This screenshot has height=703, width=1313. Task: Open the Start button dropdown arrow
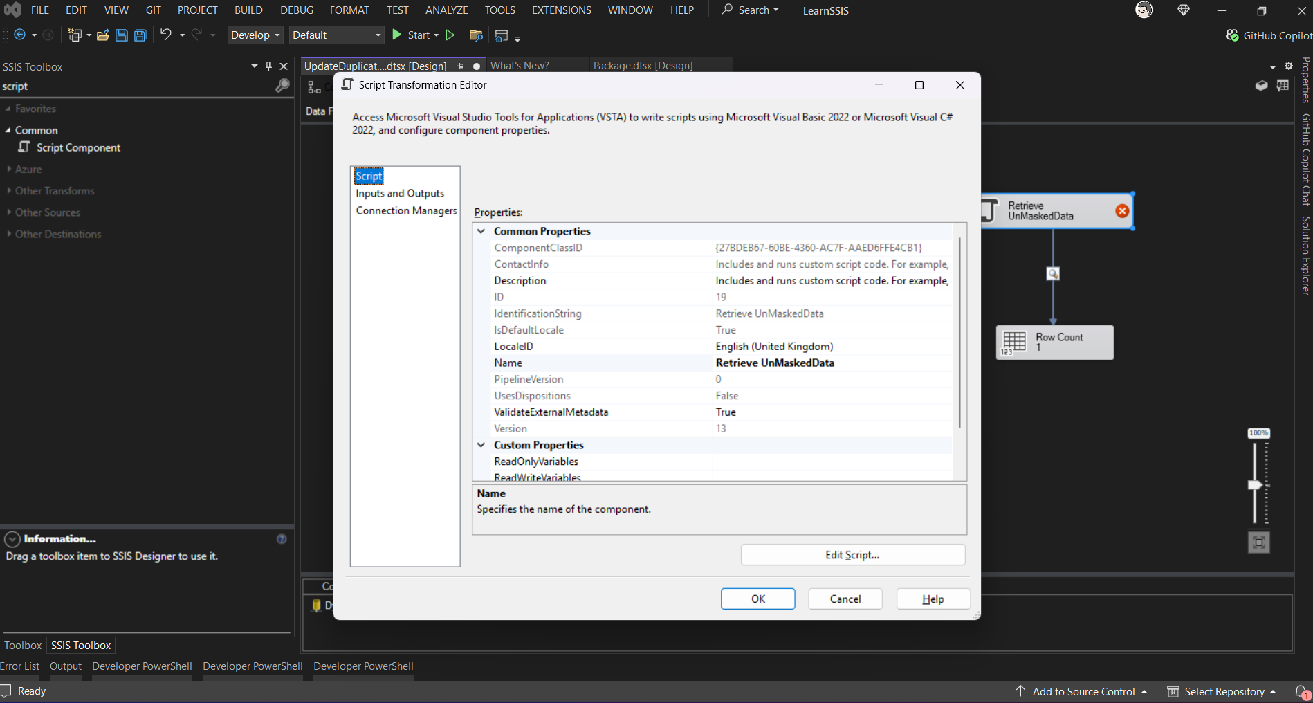(437, 35)
